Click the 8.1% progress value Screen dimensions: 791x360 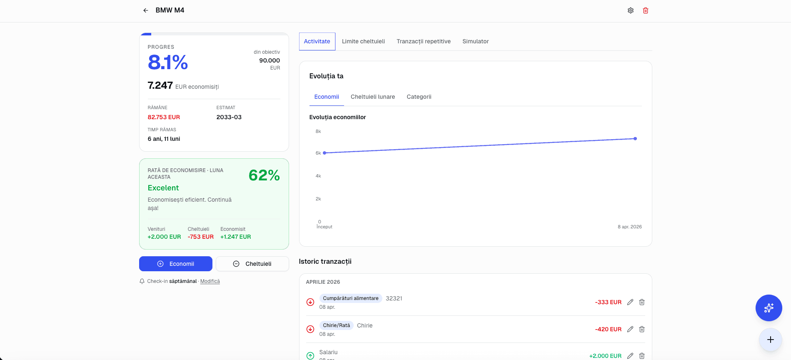168,62
